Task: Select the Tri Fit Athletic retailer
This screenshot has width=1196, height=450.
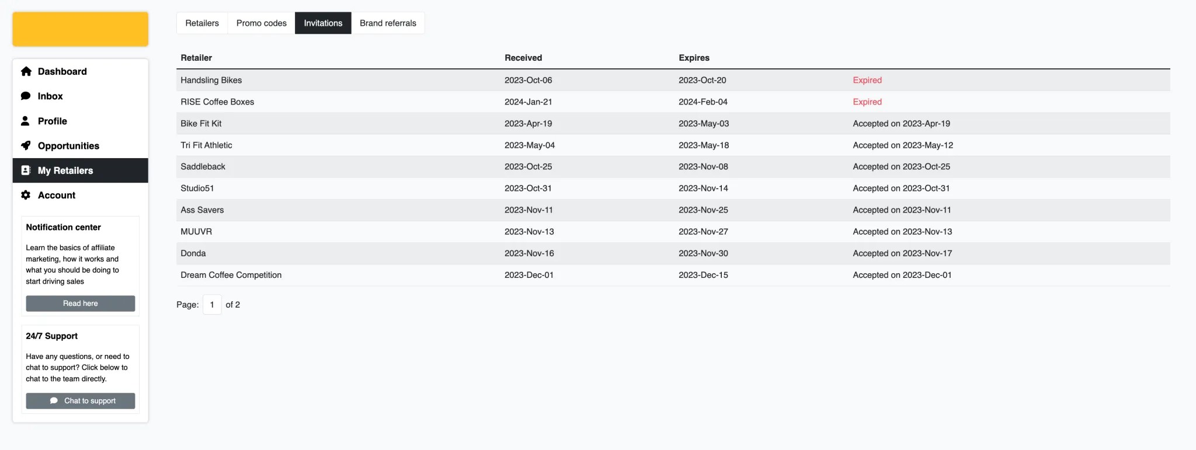Action: [x=206, y=145]
